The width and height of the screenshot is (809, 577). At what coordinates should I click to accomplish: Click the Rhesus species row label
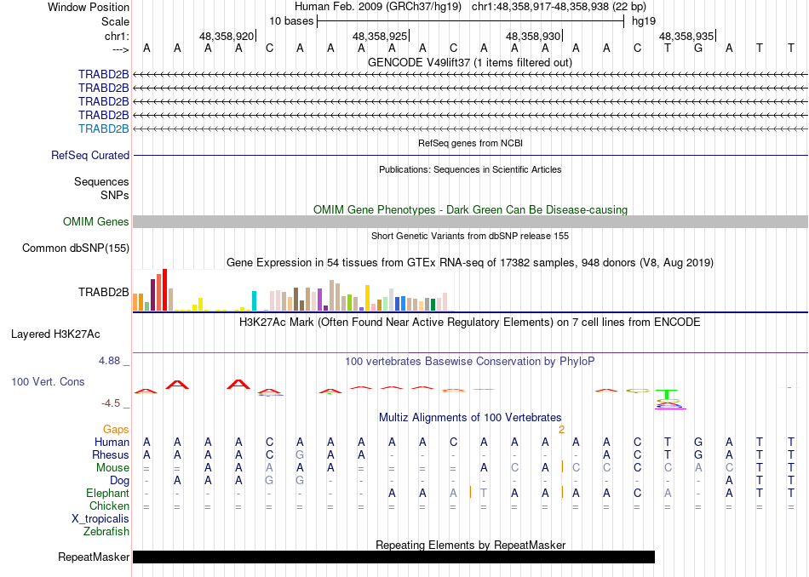(x=111, y=454)
